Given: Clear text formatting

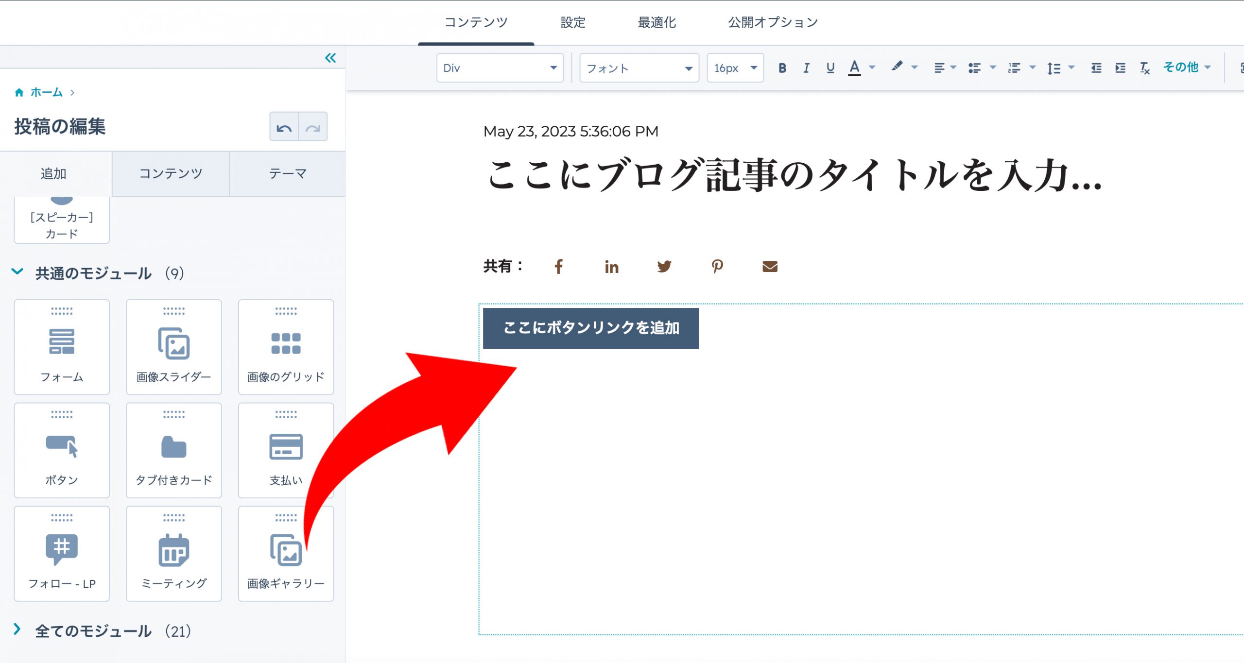Looking at the screenshot, I should [x=1145, y=68].
